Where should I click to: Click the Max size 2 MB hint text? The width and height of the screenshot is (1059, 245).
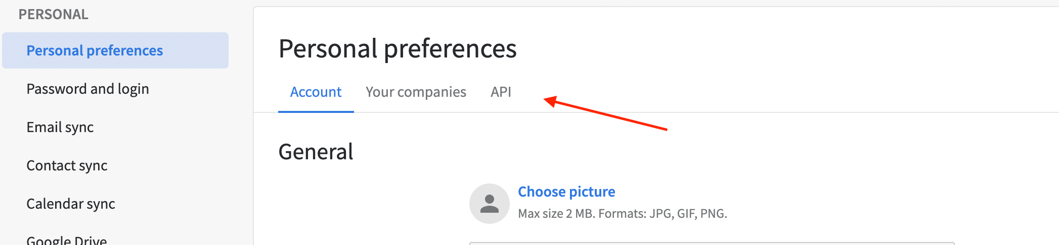click(623, 213)
